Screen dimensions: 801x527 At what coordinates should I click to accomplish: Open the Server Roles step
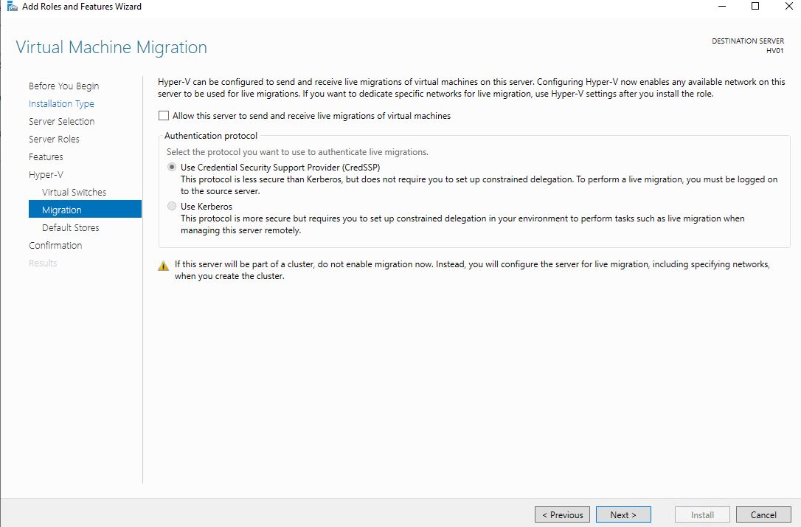pyautogui.click(x=54, y=139)
